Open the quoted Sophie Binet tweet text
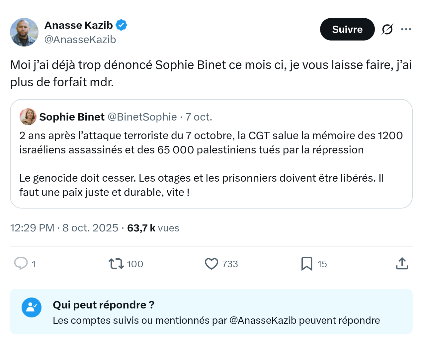This screenshot has width=423, height=344. pos(211,164)
